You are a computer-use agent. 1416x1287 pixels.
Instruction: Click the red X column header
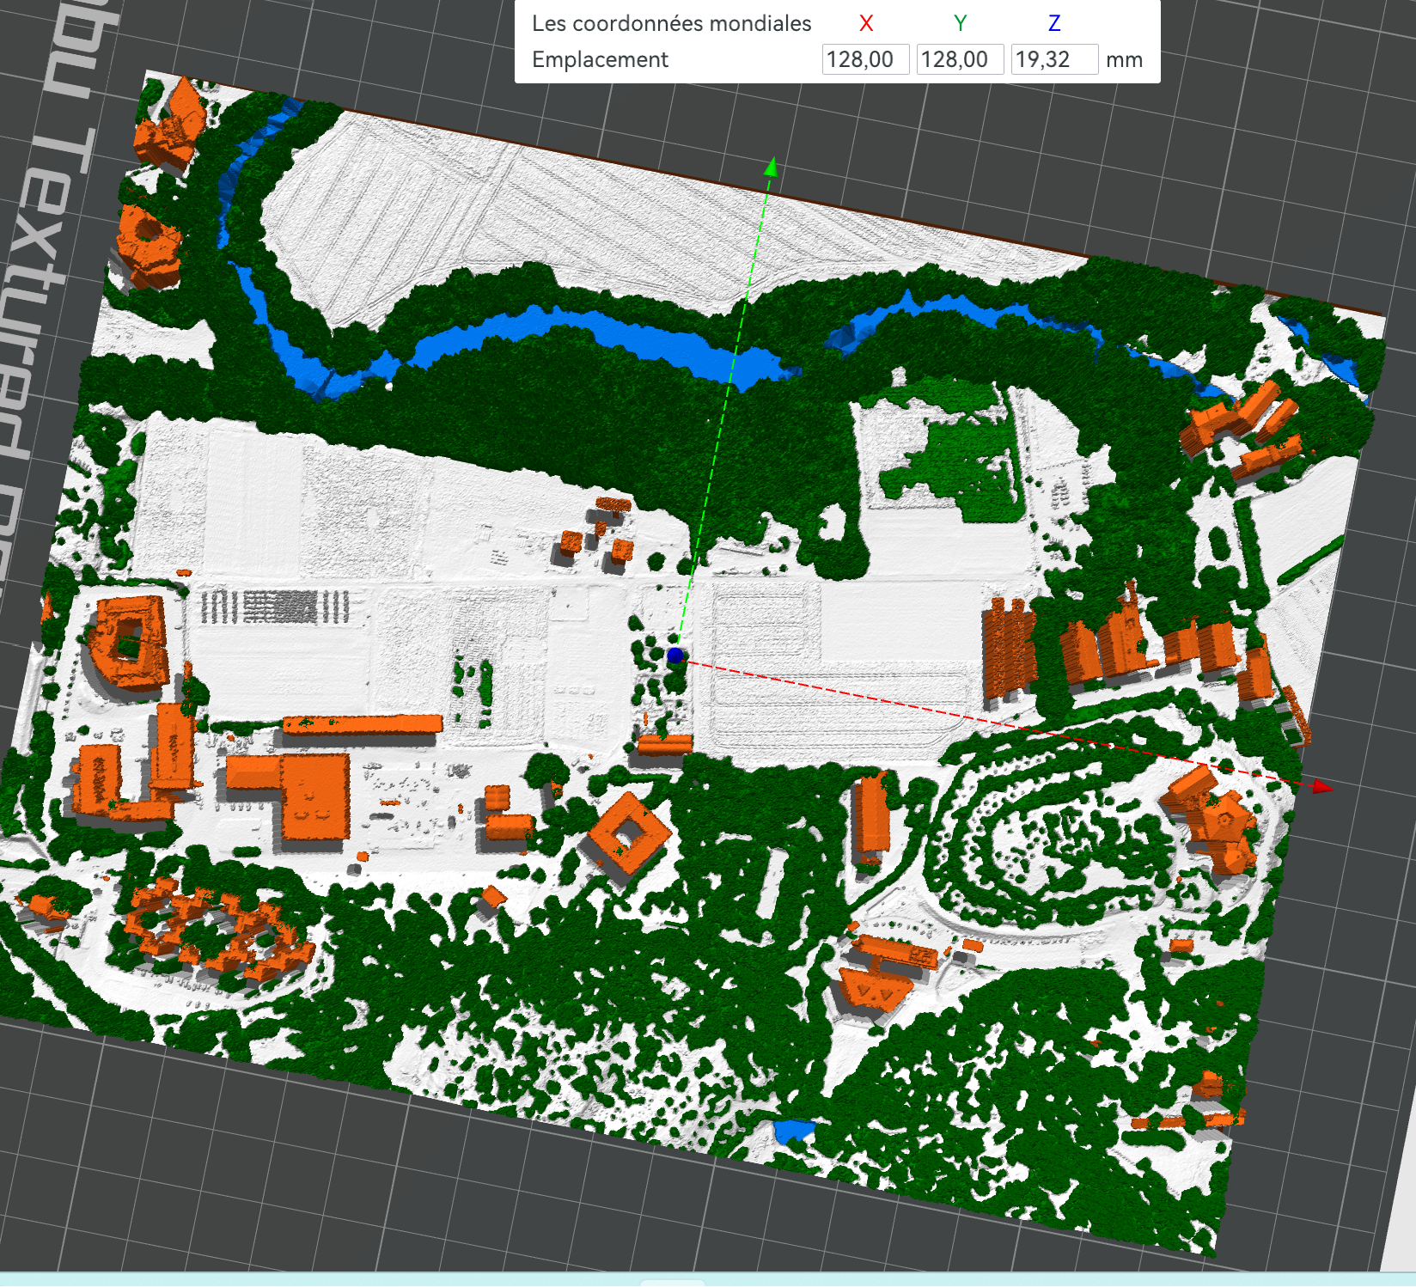pyautogui.click(x=866, y=23)
